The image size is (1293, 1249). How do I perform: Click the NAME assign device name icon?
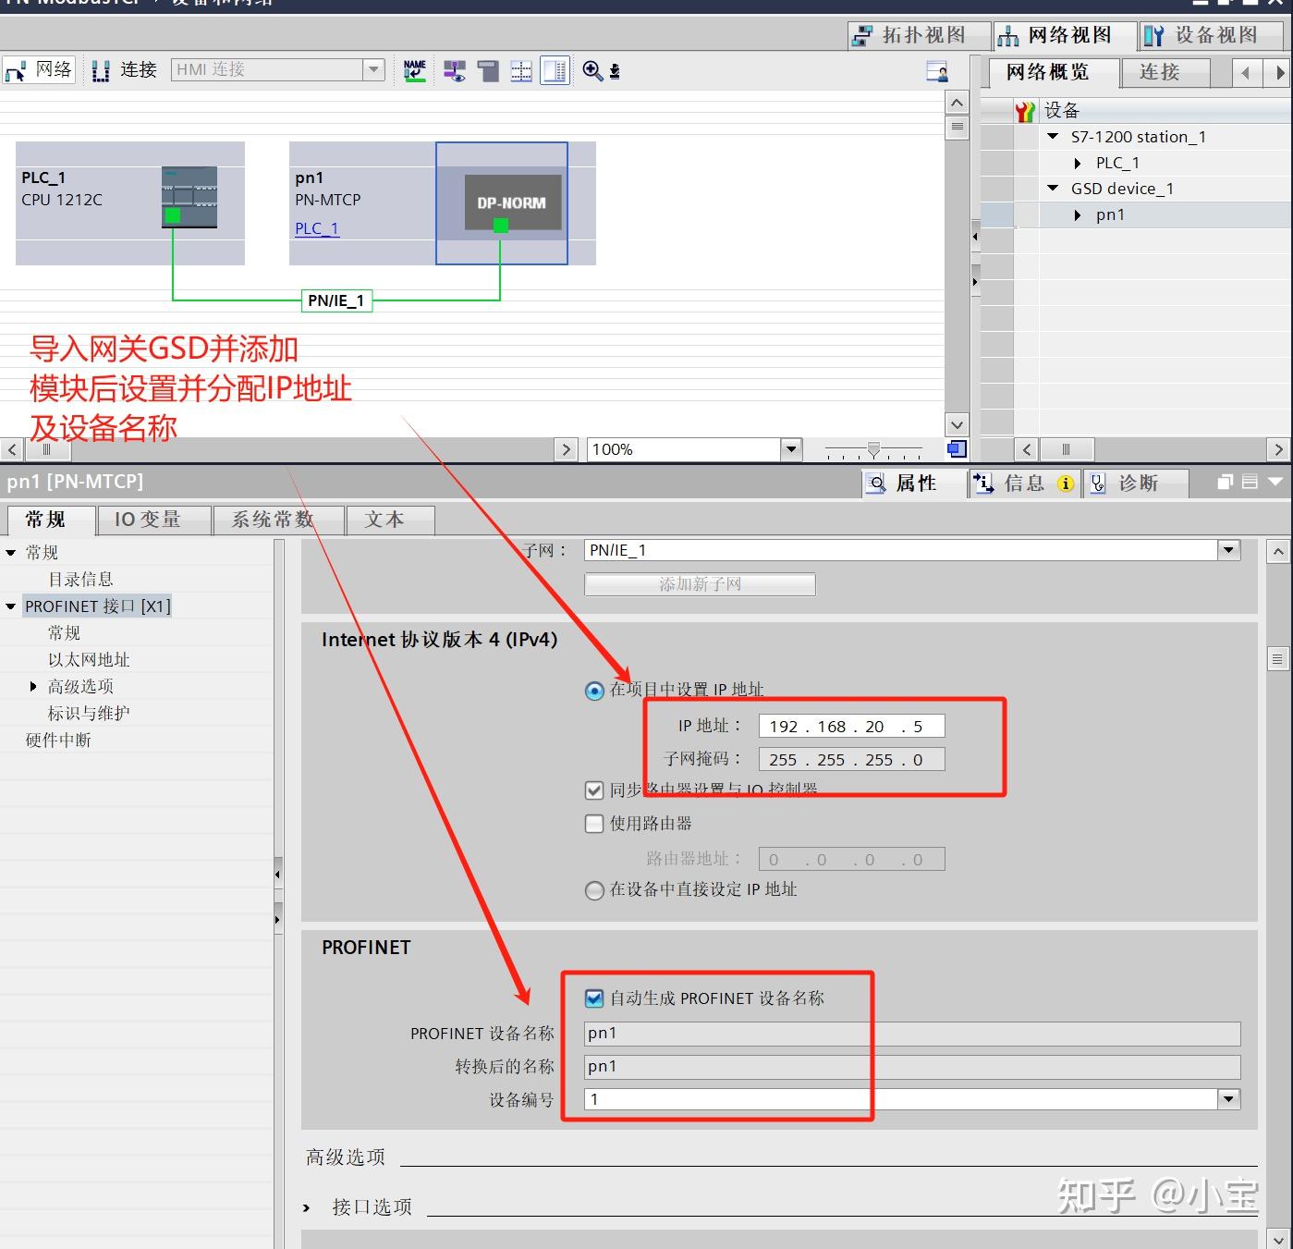[414, 69]
